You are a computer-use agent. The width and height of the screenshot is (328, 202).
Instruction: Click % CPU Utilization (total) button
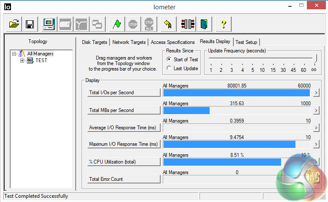point(124,162)
